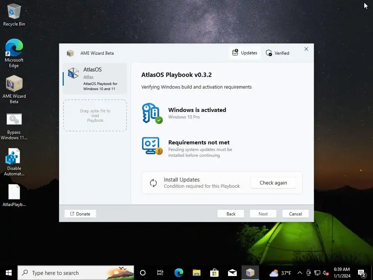Launch Microsoft Edge from the taskbar
This screenshot has width=373, height=280.
(x=178, y=273)
